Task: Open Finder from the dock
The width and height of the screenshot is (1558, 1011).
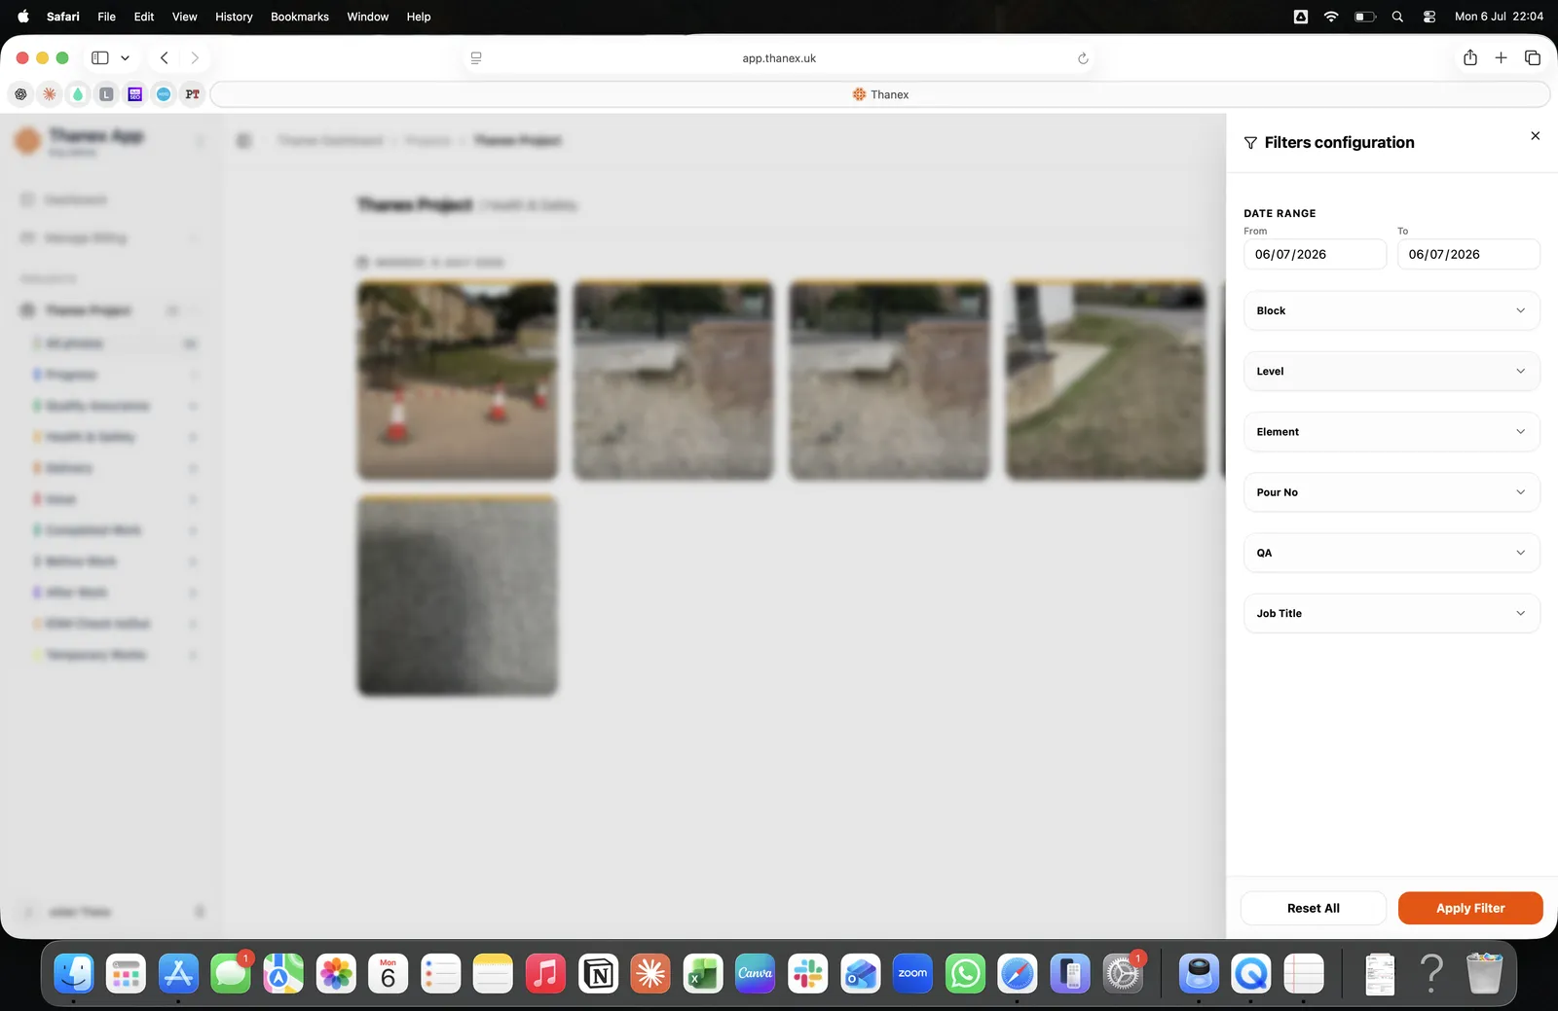Action: click(x=74, y=973)
